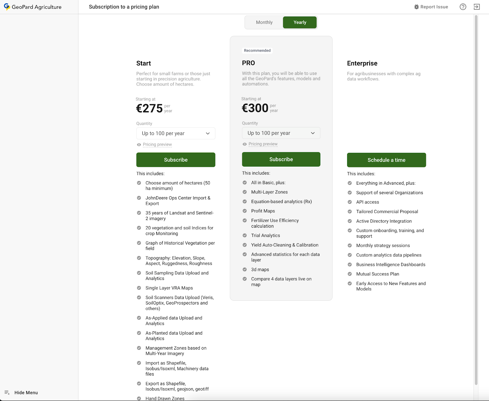
Task: Open the Start plan Pricing preview link
Action: click(x=157, y=145)
